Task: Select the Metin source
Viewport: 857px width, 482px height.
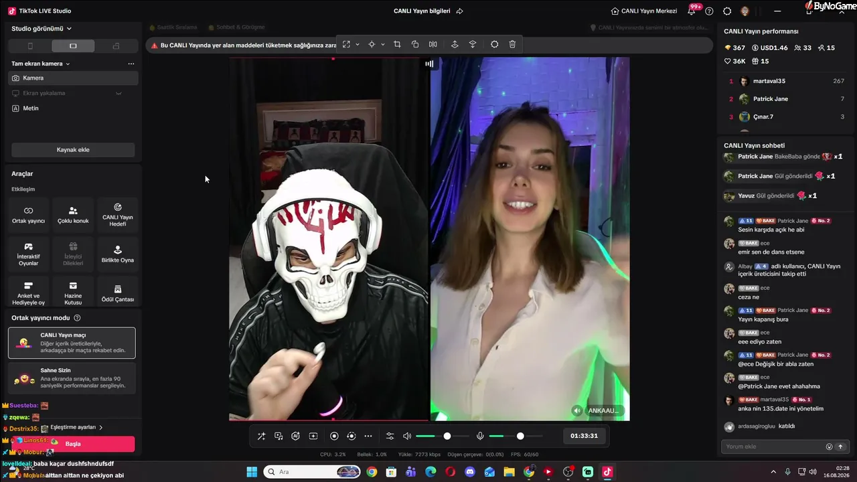Action: (x=74, y=108)
